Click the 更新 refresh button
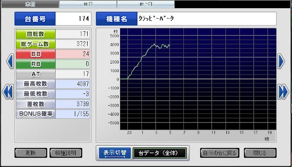 coord(31,153)
